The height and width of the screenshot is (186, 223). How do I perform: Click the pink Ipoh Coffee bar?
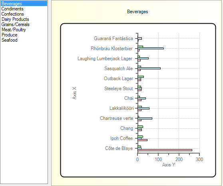click(x=142, y=140)
